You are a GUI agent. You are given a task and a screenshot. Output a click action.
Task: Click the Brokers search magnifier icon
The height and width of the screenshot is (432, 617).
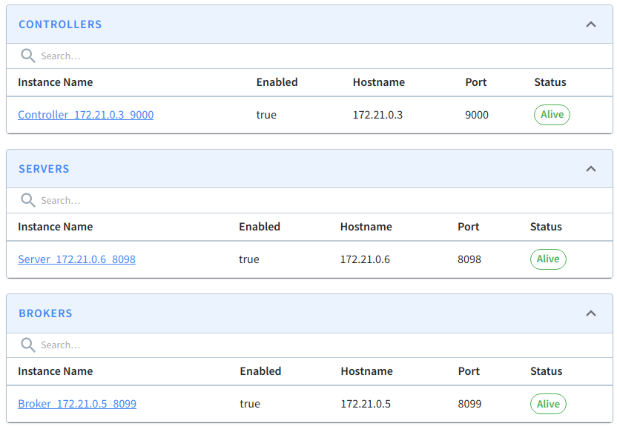pos(28,345)
